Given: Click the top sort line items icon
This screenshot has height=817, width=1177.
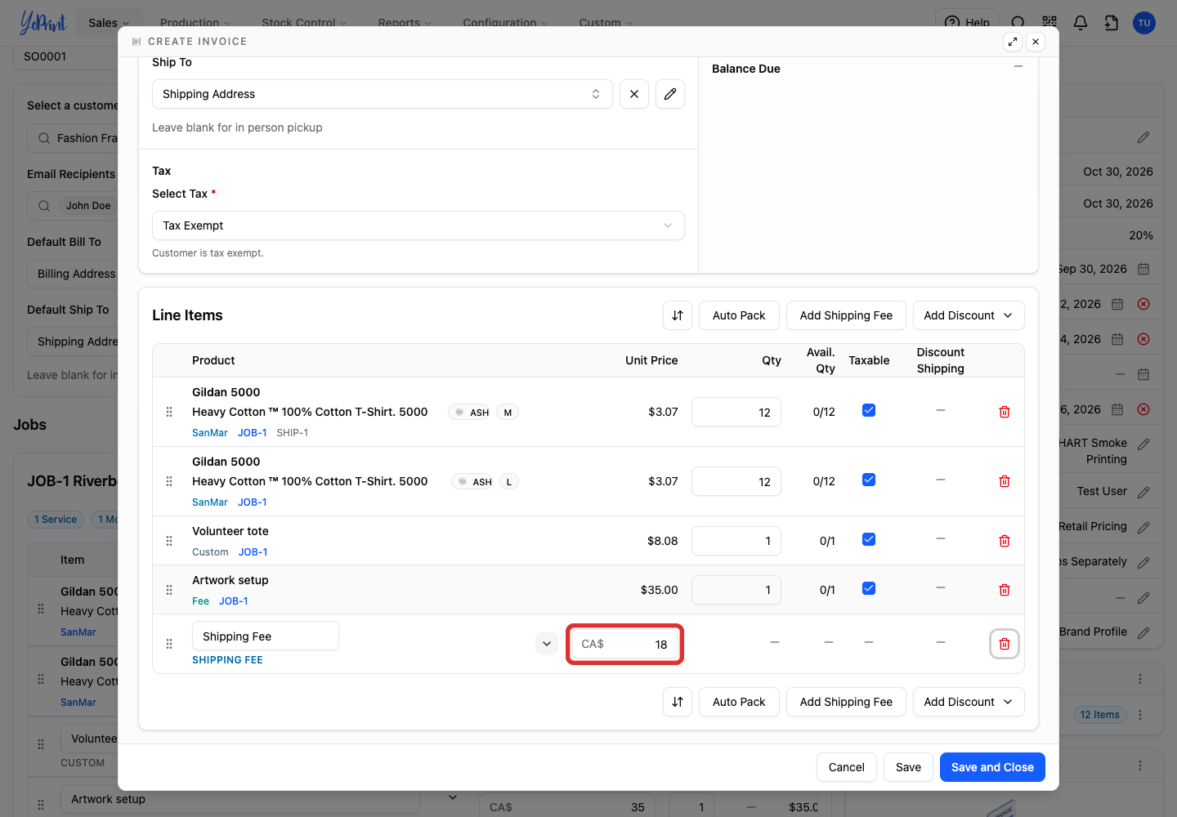Looking at the screenshot, I should (678, 315).
